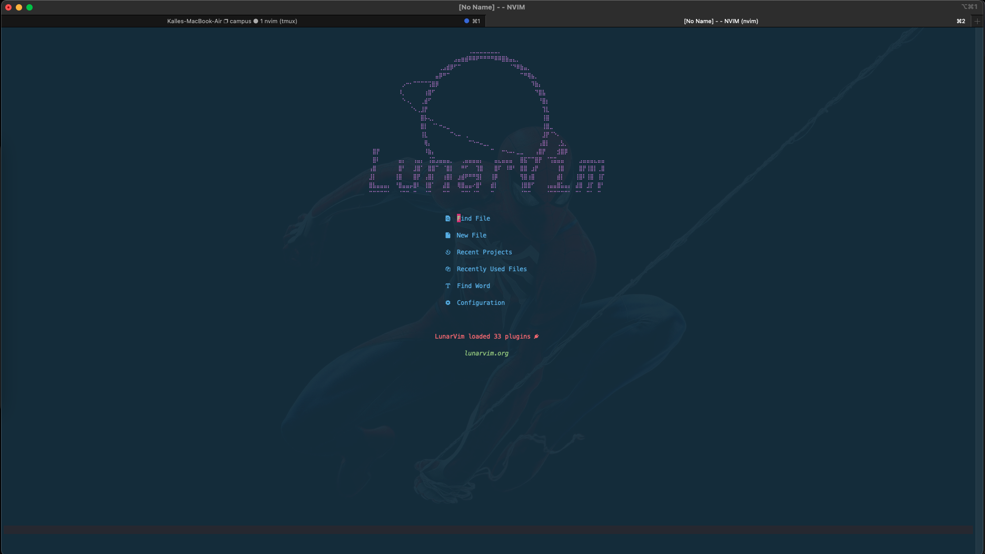Image resolution: width=985 pixels, height=554 pixels.
Task: Click the New File document icon
Action: (448, 235)
